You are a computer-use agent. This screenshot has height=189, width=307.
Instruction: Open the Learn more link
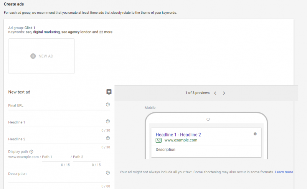click(x=284, y=172)
